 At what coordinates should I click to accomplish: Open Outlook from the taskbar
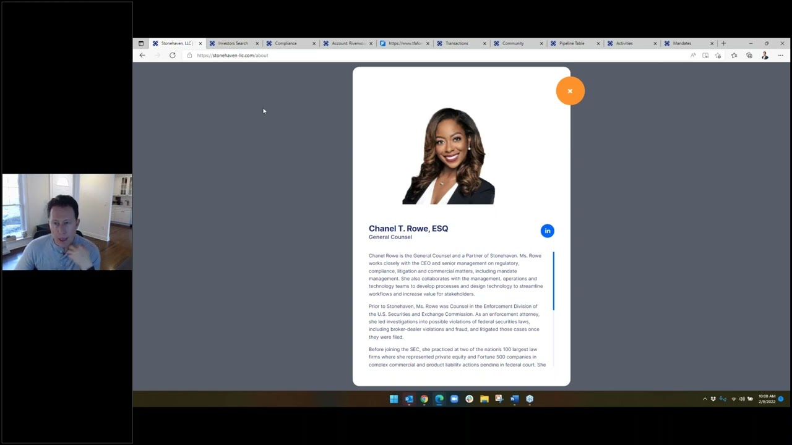point(409,399)
